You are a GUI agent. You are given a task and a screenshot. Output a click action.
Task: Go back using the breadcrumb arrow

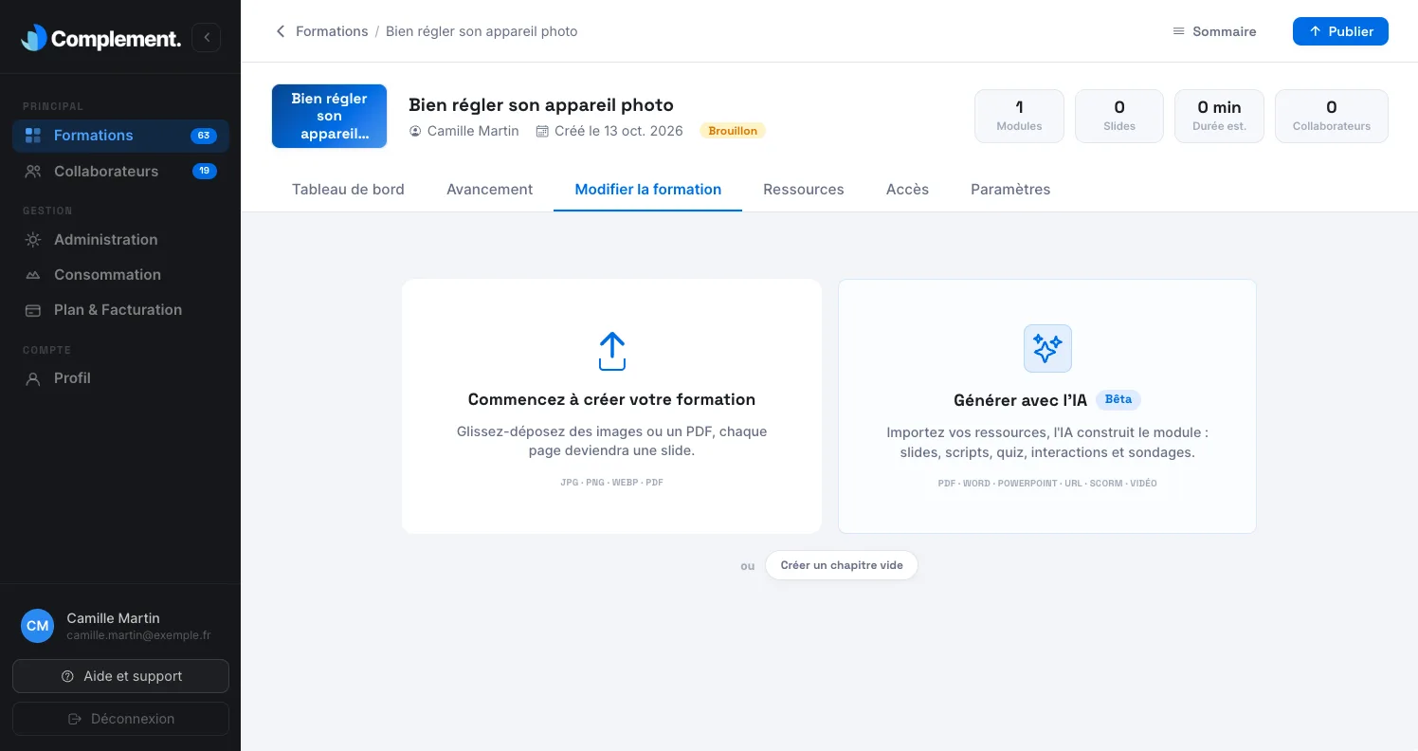point(281,31)
